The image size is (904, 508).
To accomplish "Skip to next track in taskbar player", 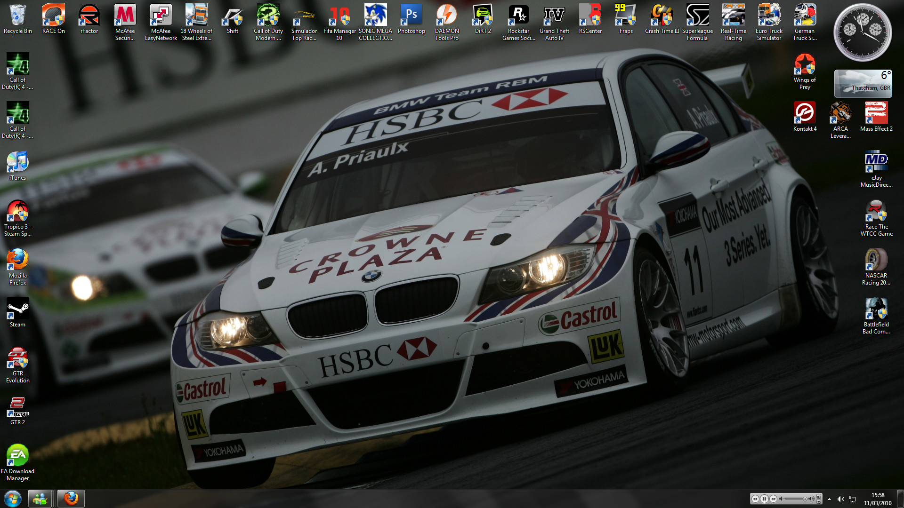I will click(773, 499).
